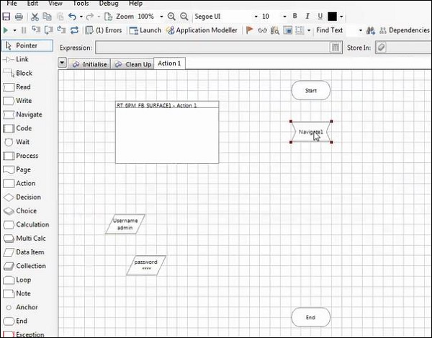Select the Collection stage tool
This screenshot has height=338, width=432.
tap(30, 266)
